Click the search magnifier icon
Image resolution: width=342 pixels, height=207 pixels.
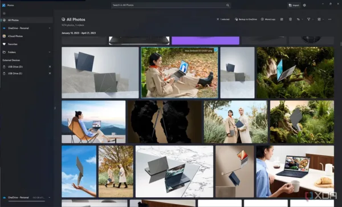coord(227,5)
